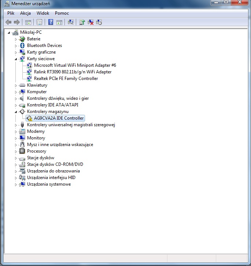Click the warning icon of AG9CVA2A IDE Controller
251x266 pixels.
[x=29, y=118]
